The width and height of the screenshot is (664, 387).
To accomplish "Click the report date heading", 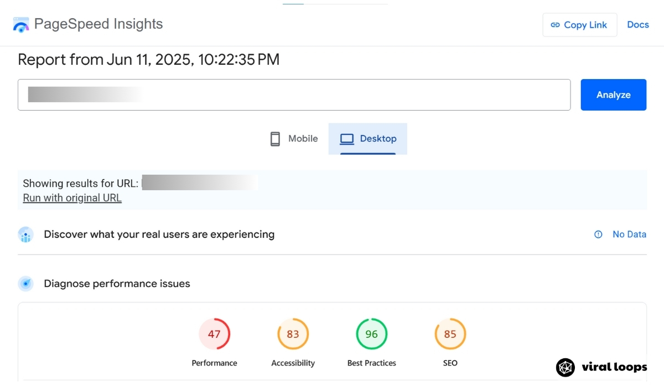I will (x=148, y=60).
